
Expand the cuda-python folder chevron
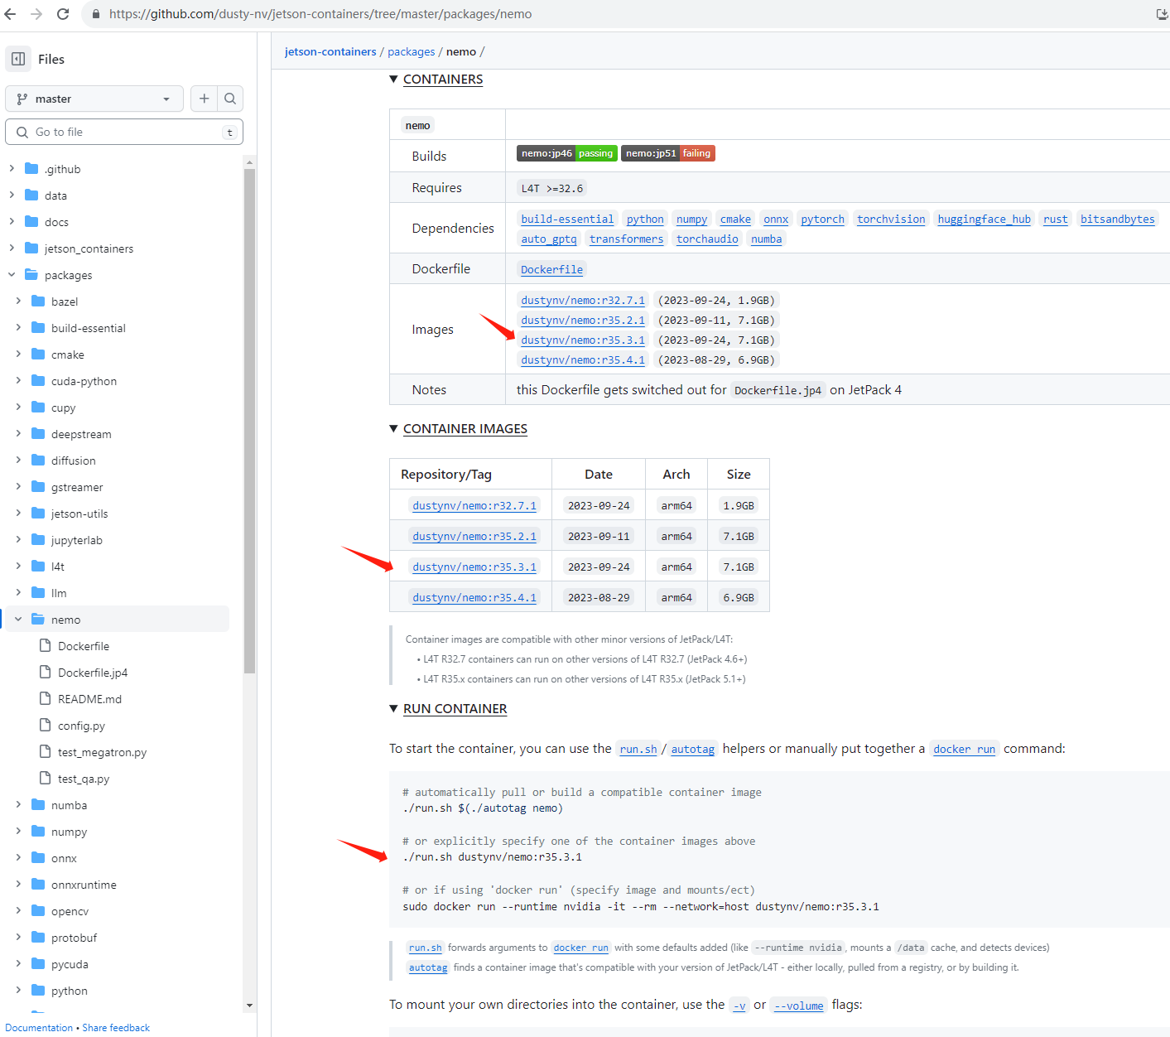click(x=18, y=380)
